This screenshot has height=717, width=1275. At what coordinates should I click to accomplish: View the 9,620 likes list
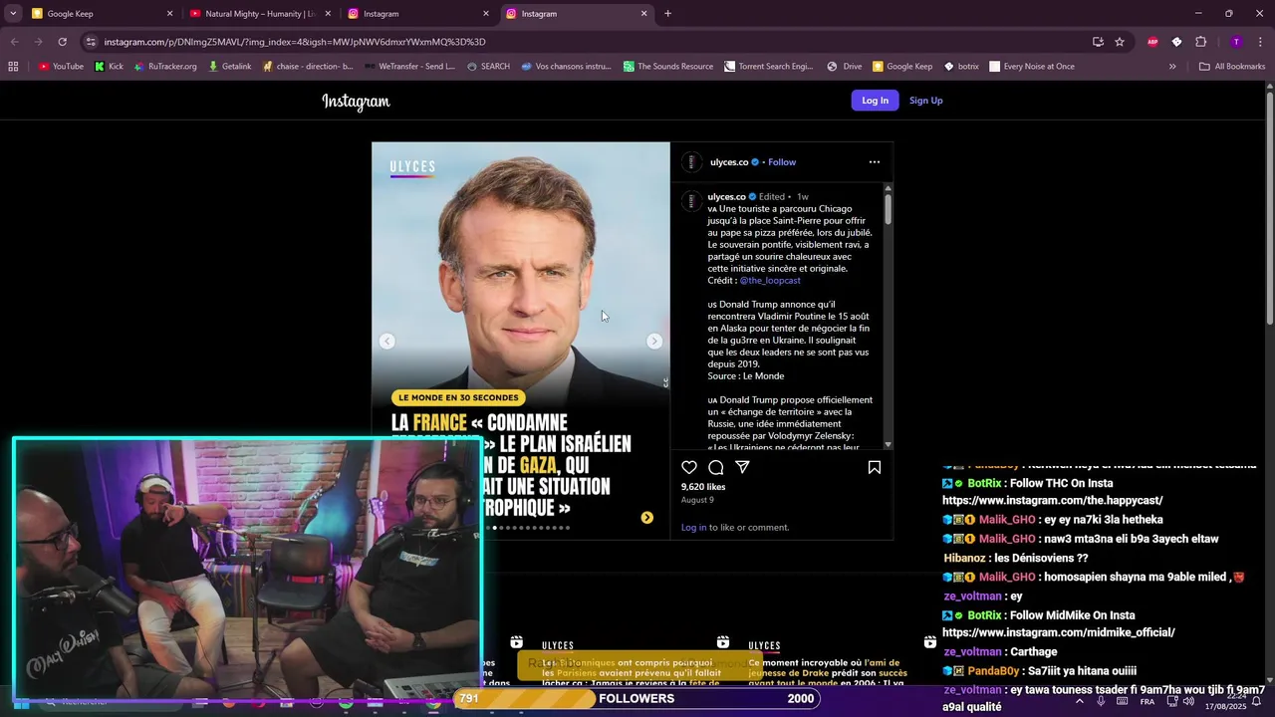[703, 487]
